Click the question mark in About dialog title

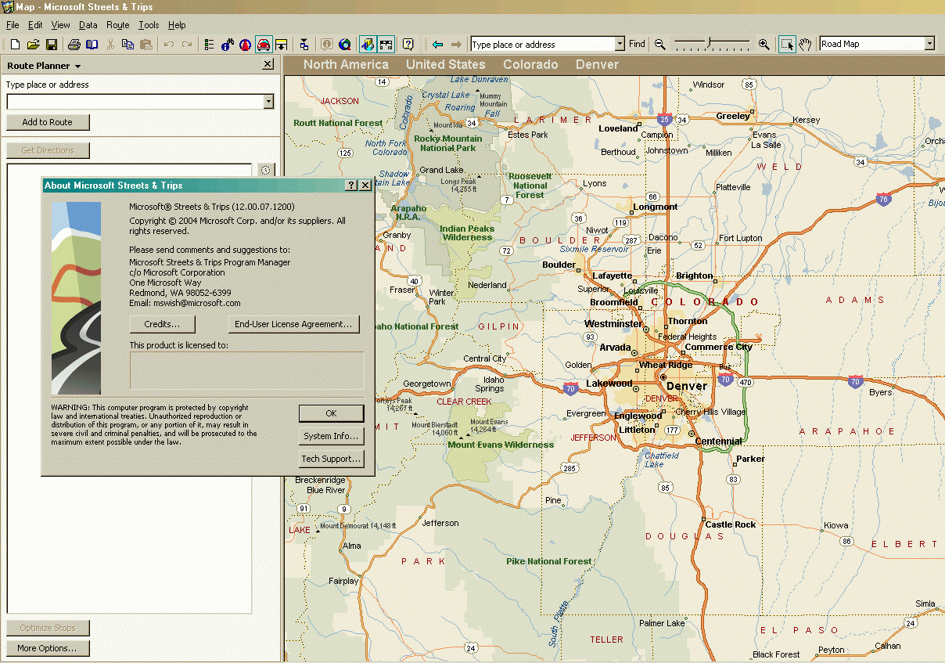click(x=352, y=185)
